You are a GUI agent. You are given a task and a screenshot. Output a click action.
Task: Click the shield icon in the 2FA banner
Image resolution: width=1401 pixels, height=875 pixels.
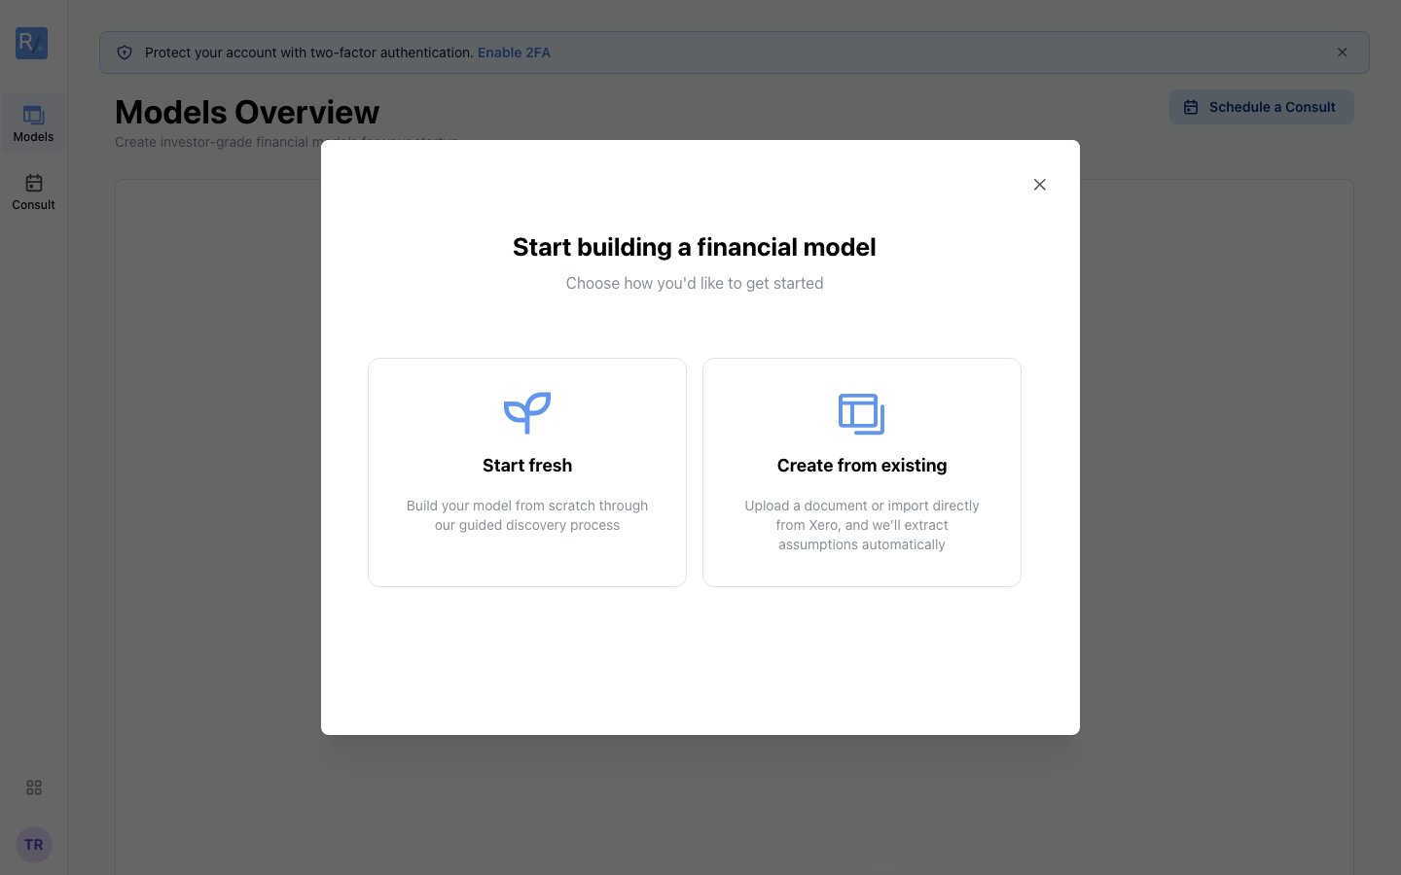[125, 52]
